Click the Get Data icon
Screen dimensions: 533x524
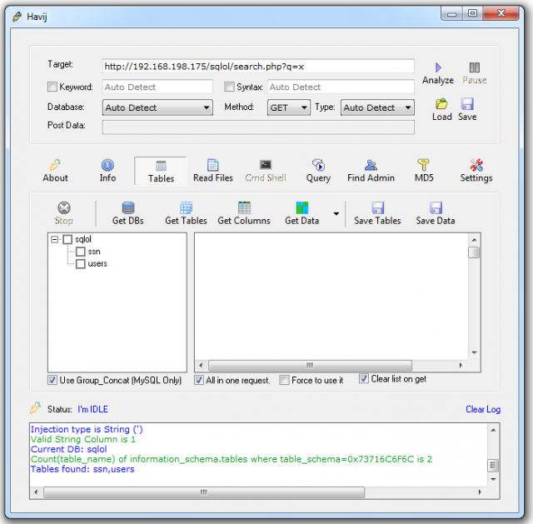point(301,207)
